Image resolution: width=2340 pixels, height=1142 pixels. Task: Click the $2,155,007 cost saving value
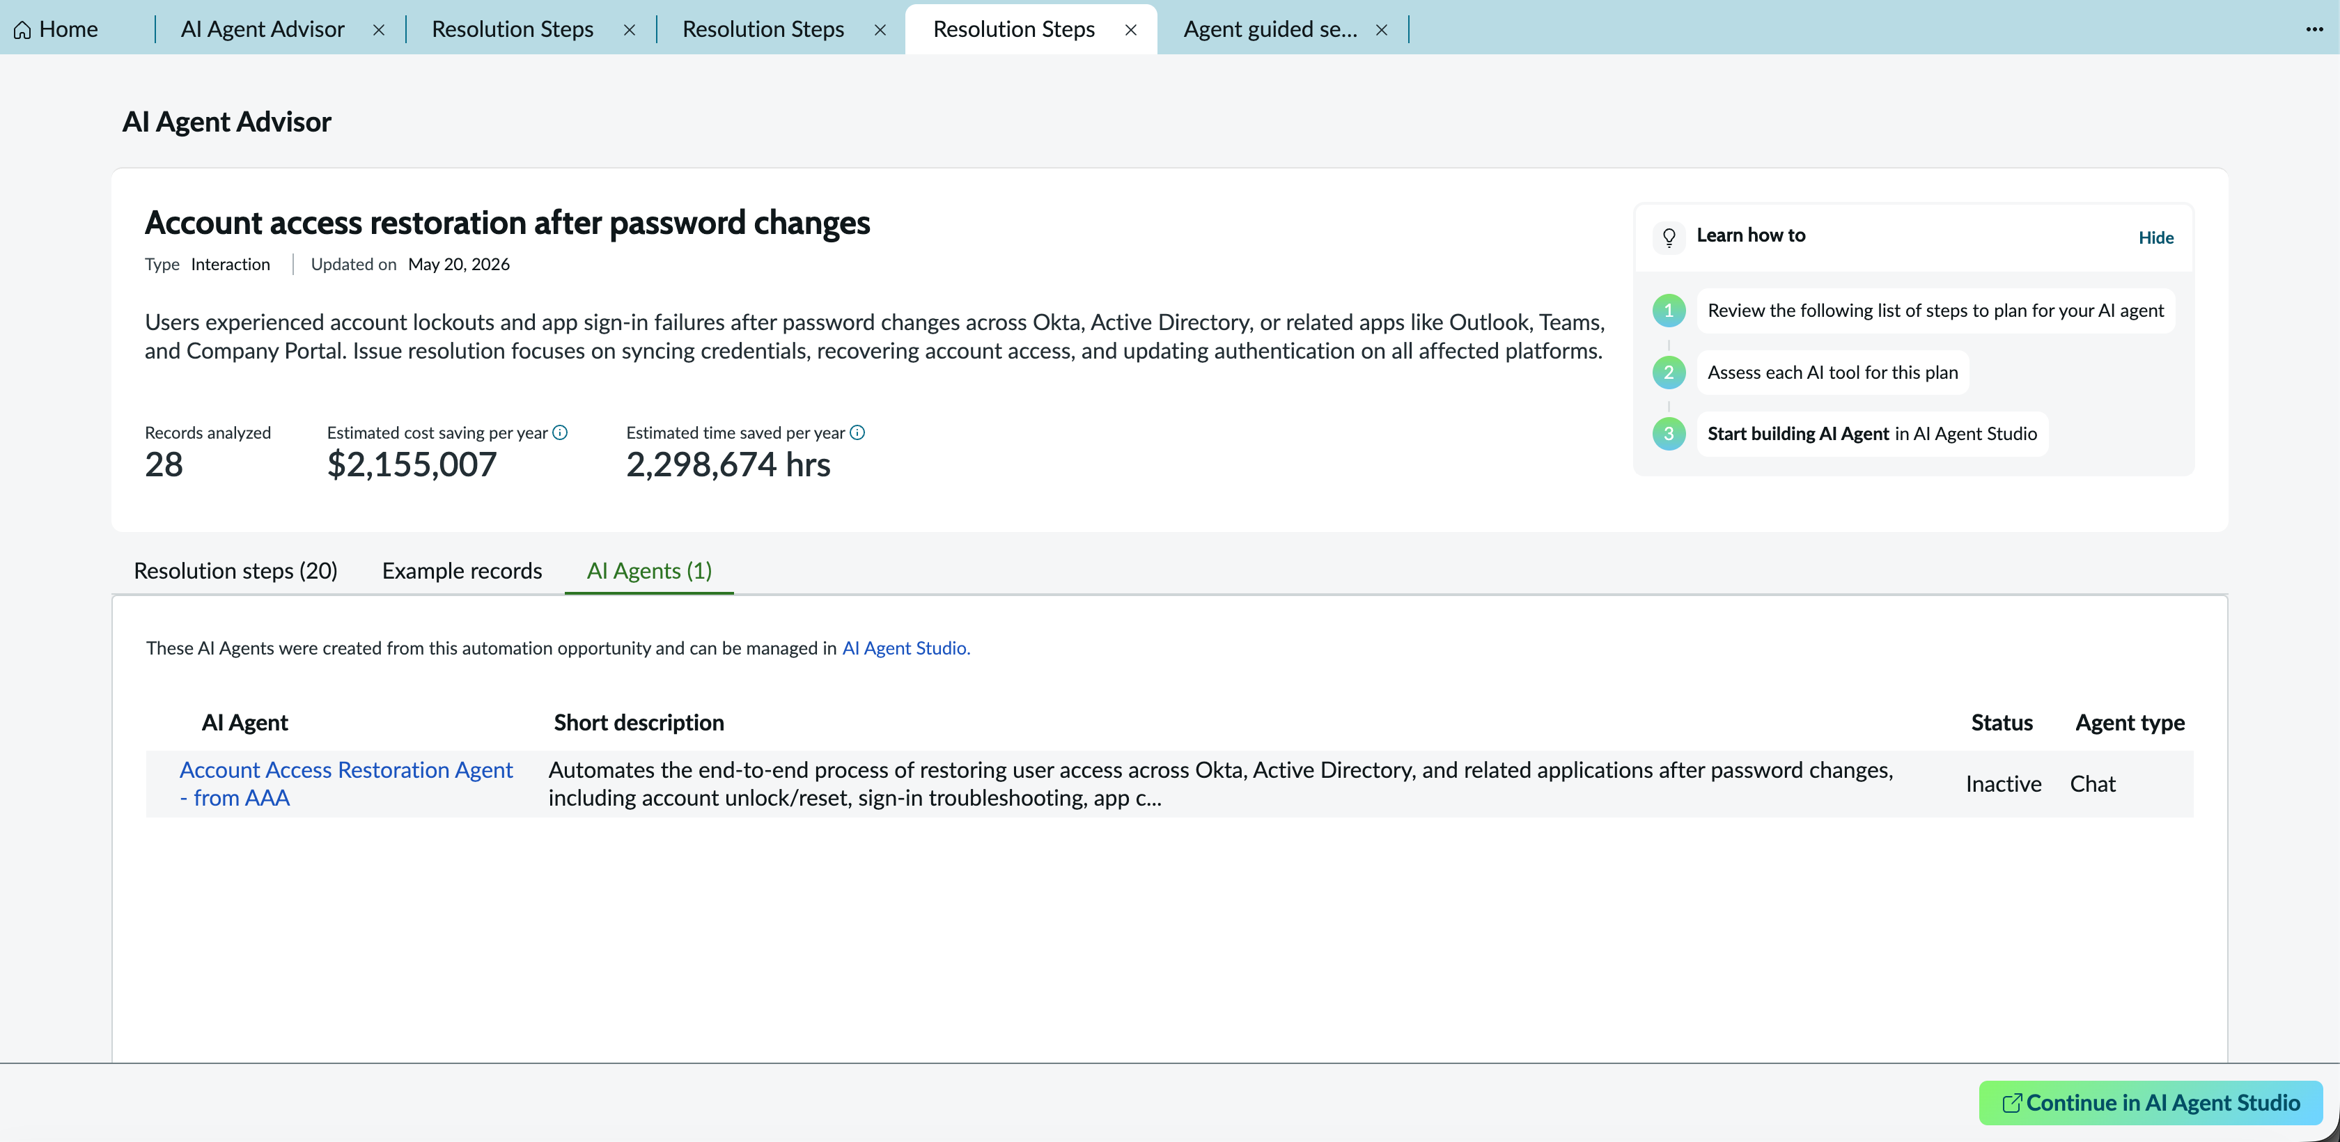click(412, 464)
